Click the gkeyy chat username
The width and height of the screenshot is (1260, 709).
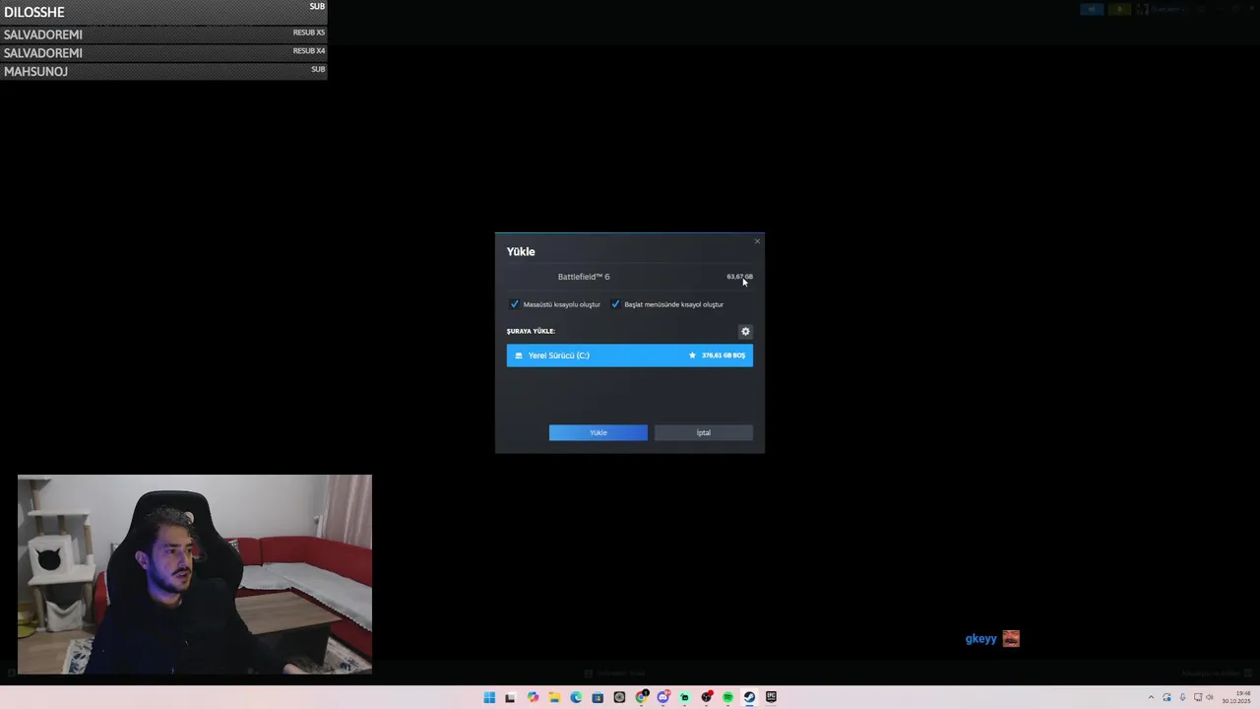pyautogui.click(x=980, y=639)
